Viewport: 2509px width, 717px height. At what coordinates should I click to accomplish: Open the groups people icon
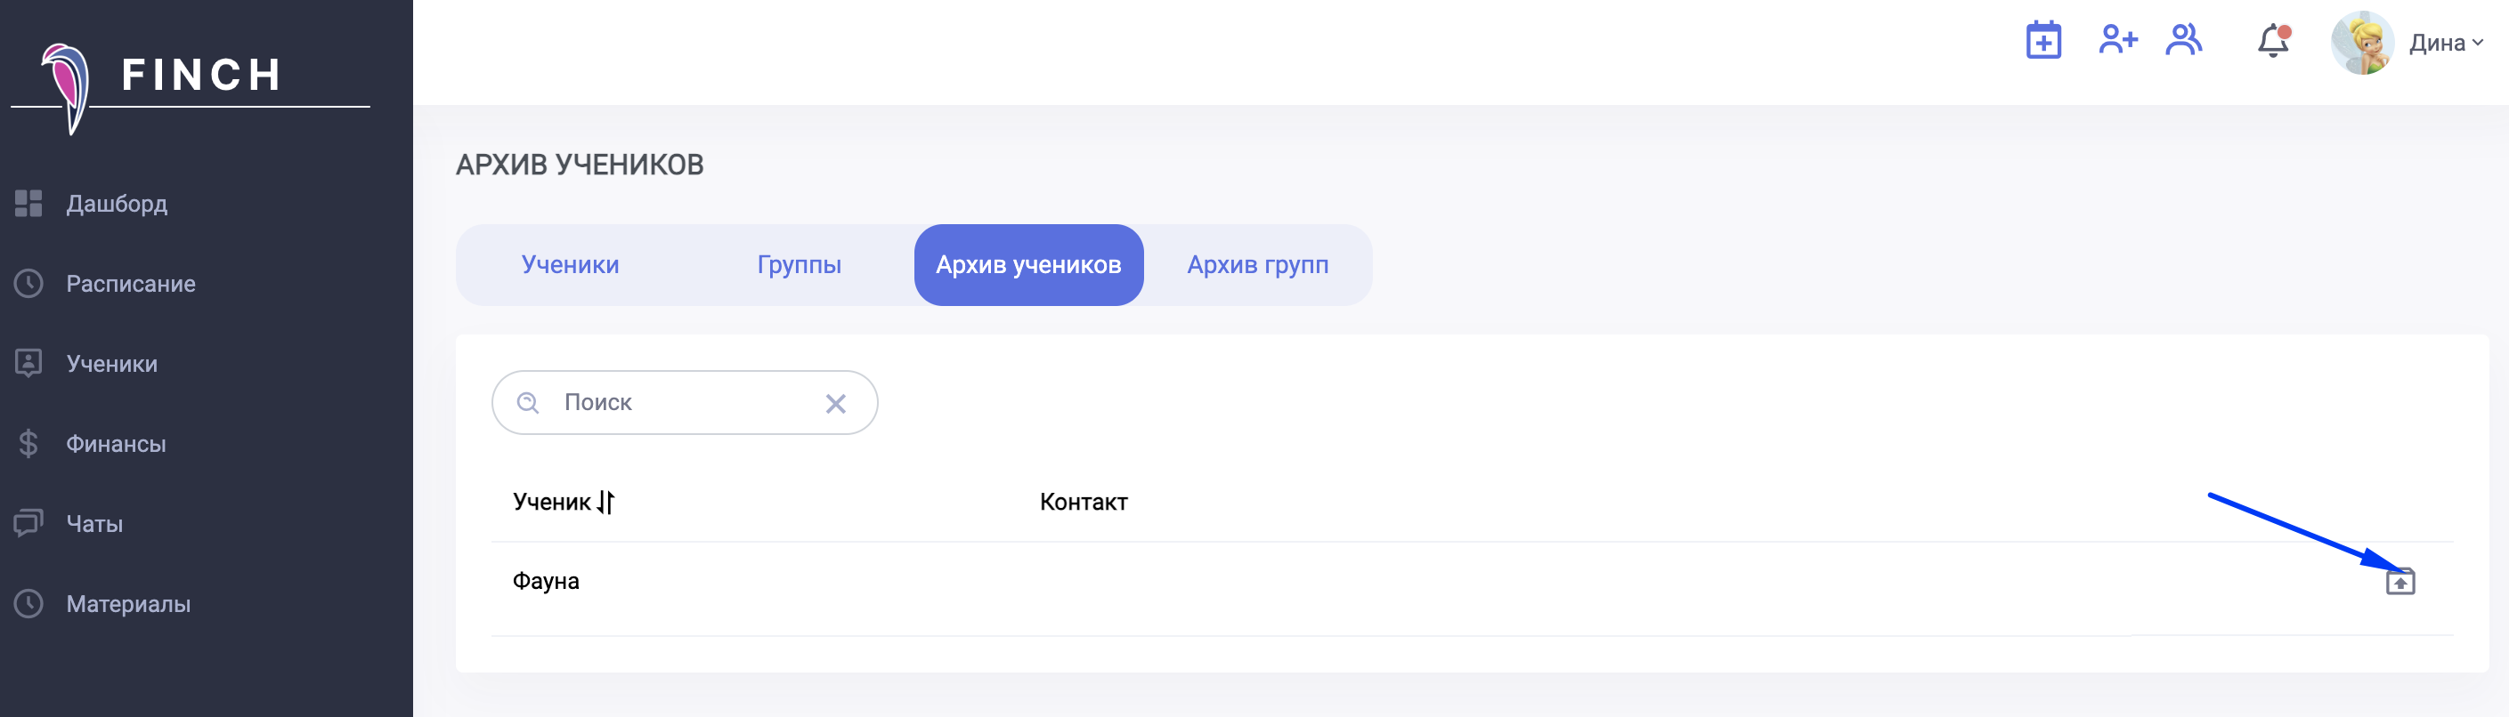pyautogui.click(x=2183, y=41)
